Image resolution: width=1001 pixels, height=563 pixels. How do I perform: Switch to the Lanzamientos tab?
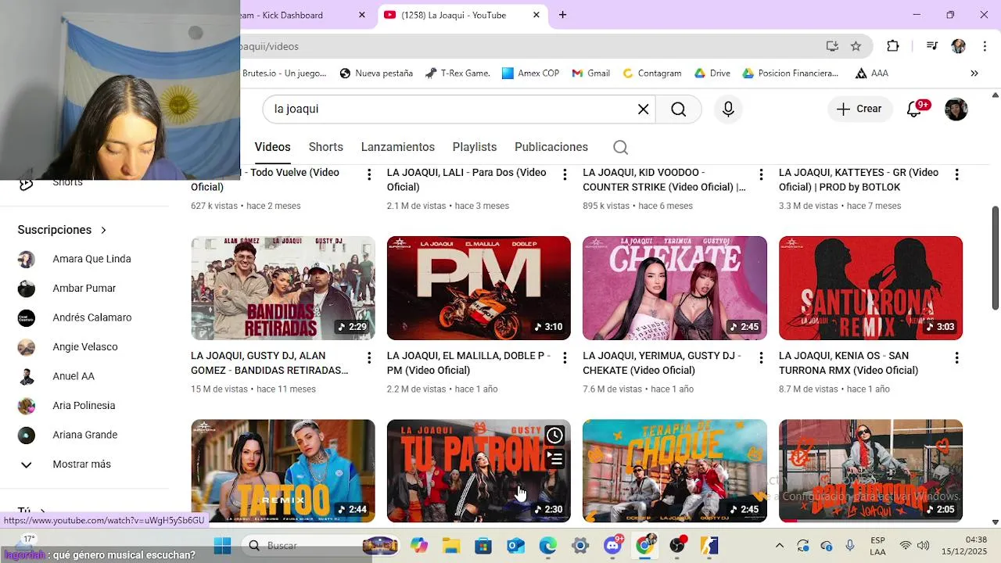[x=397, y=147]
